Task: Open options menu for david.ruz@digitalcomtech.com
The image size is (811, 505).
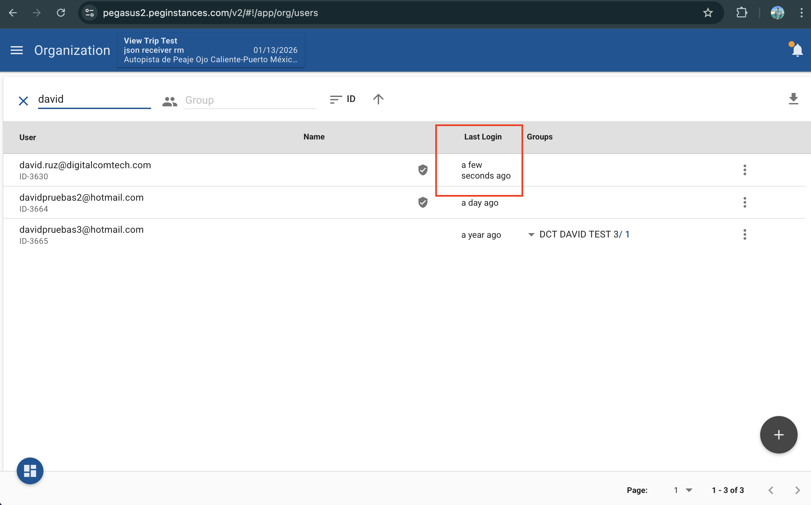Action: (x=744, y=170)
